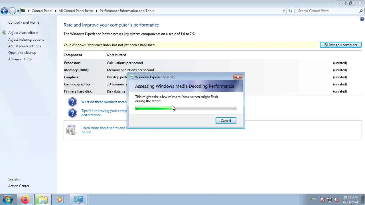This screenshot has width=365, height=205.
Task: Open the Windows Start menu
Action: coord(7,200)
